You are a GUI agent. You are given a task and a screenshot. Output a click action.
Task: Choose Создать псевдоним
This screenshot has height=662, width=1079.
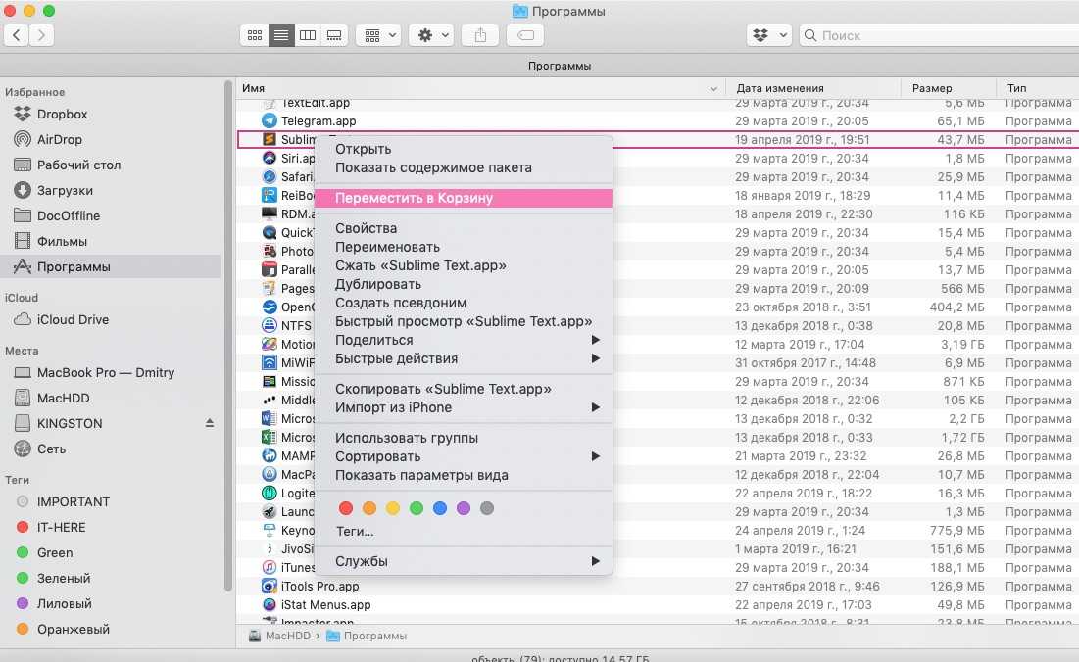464,303
